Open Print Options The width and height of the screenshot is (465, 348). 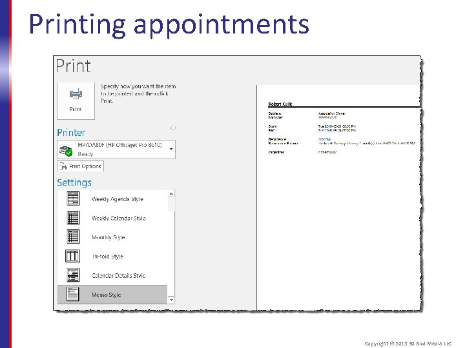80,166
